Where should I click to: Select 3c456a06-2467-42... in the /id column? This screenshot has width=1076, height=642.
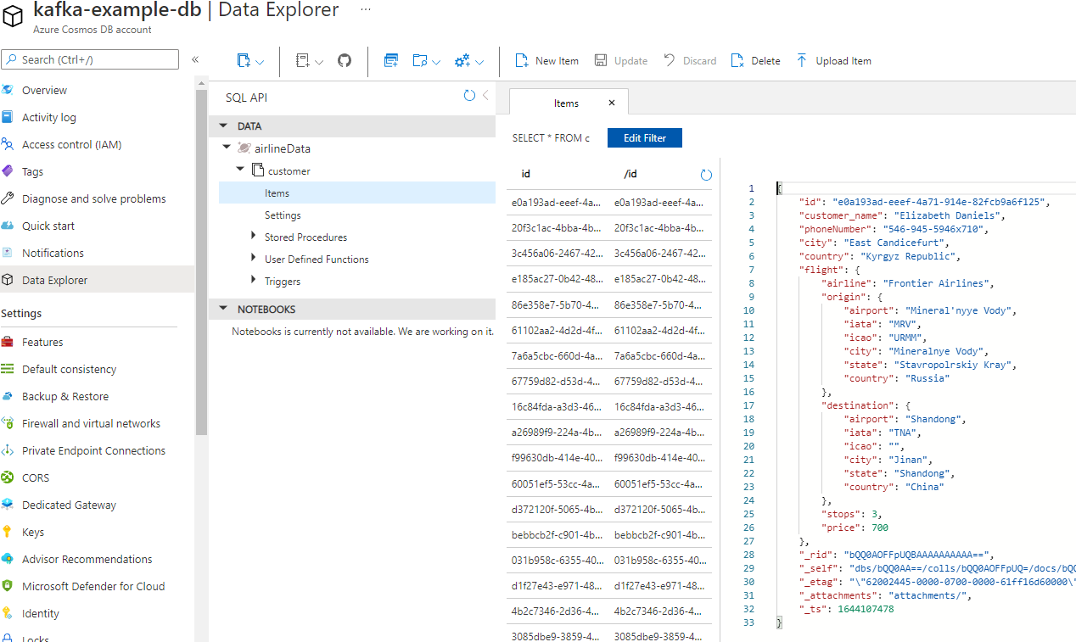click(x=660, y=254)
